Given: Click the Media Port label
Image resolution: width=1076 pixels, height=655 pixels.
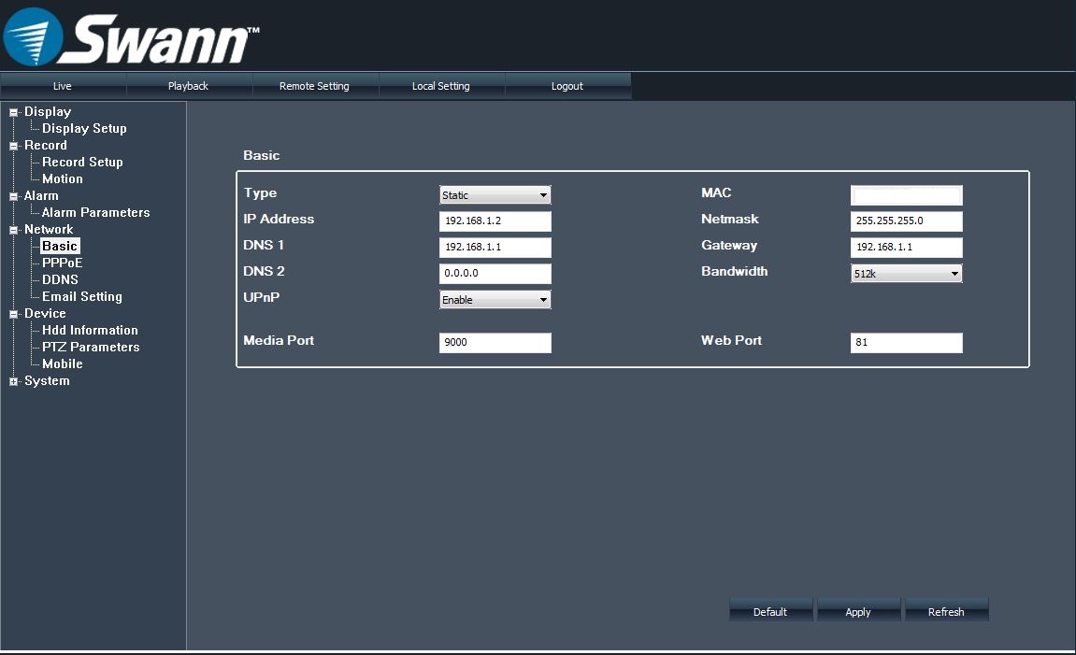Looking at the screenshot, I should click(x=279, y=340).
